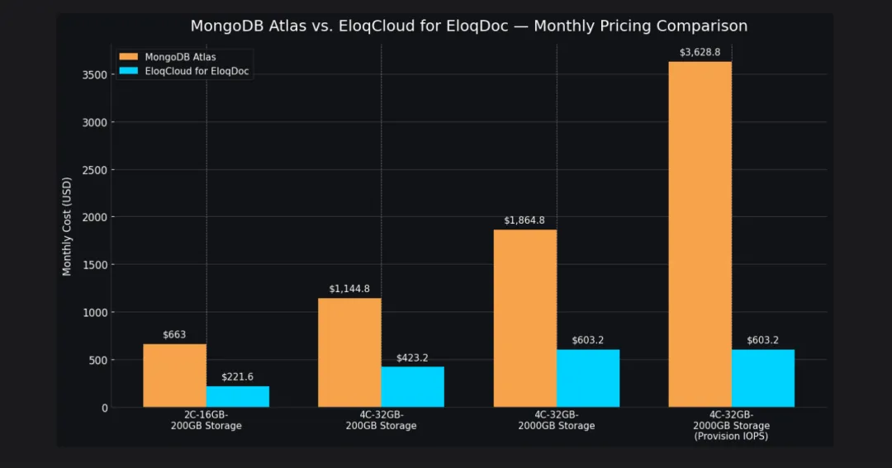Click the Monthly Cost (USD) axis label

pos(67,227)
